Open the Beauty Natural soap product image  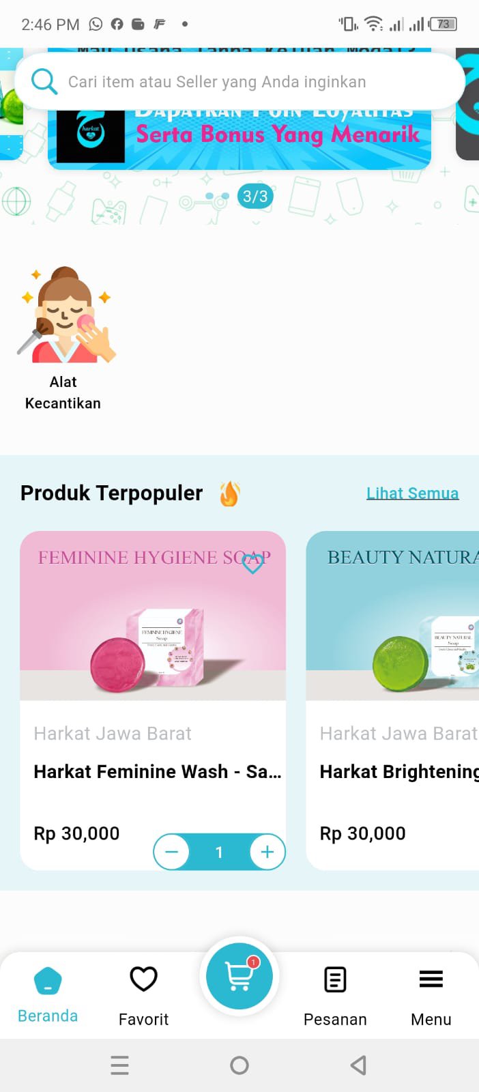(x=392, y=616)
